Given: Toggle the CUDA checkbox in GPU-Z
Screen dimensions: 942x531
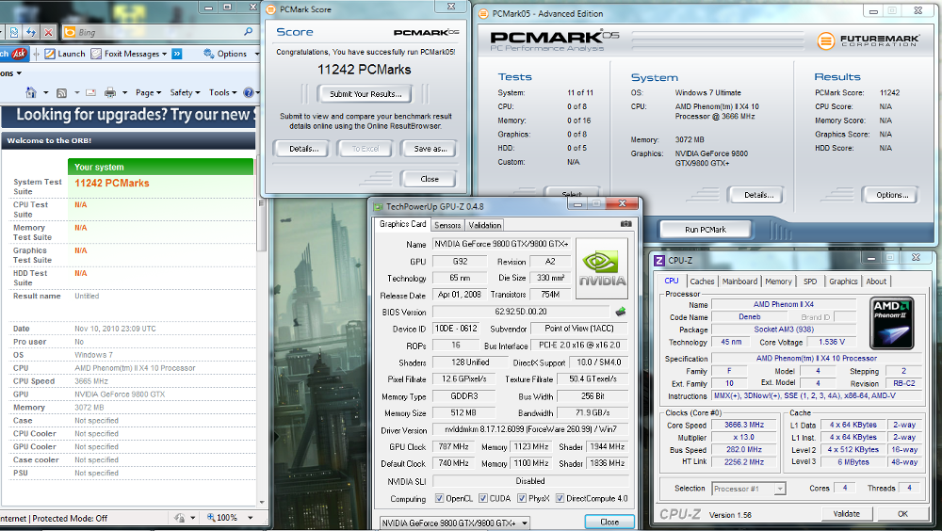Looking at the screenshot, I should point(482,499).
